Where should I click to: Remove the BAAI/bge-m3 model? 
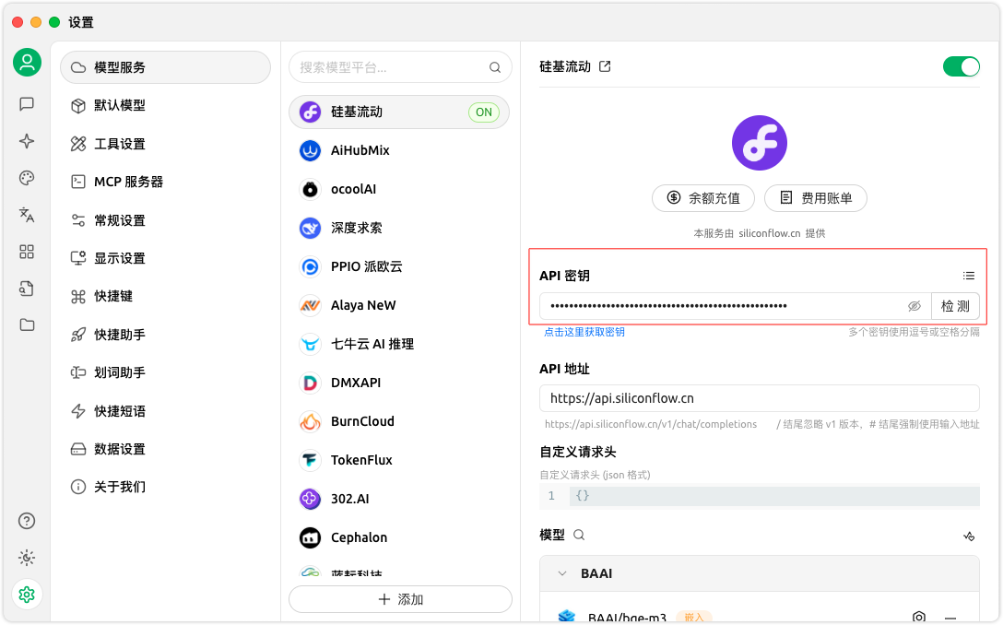coord(950,618)
